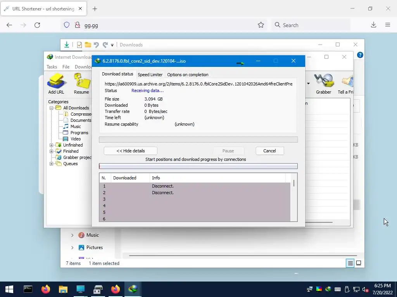Open the command prompt from the taskbar
The height and width of the screenshot is (297, 397).
coord(28,289)
